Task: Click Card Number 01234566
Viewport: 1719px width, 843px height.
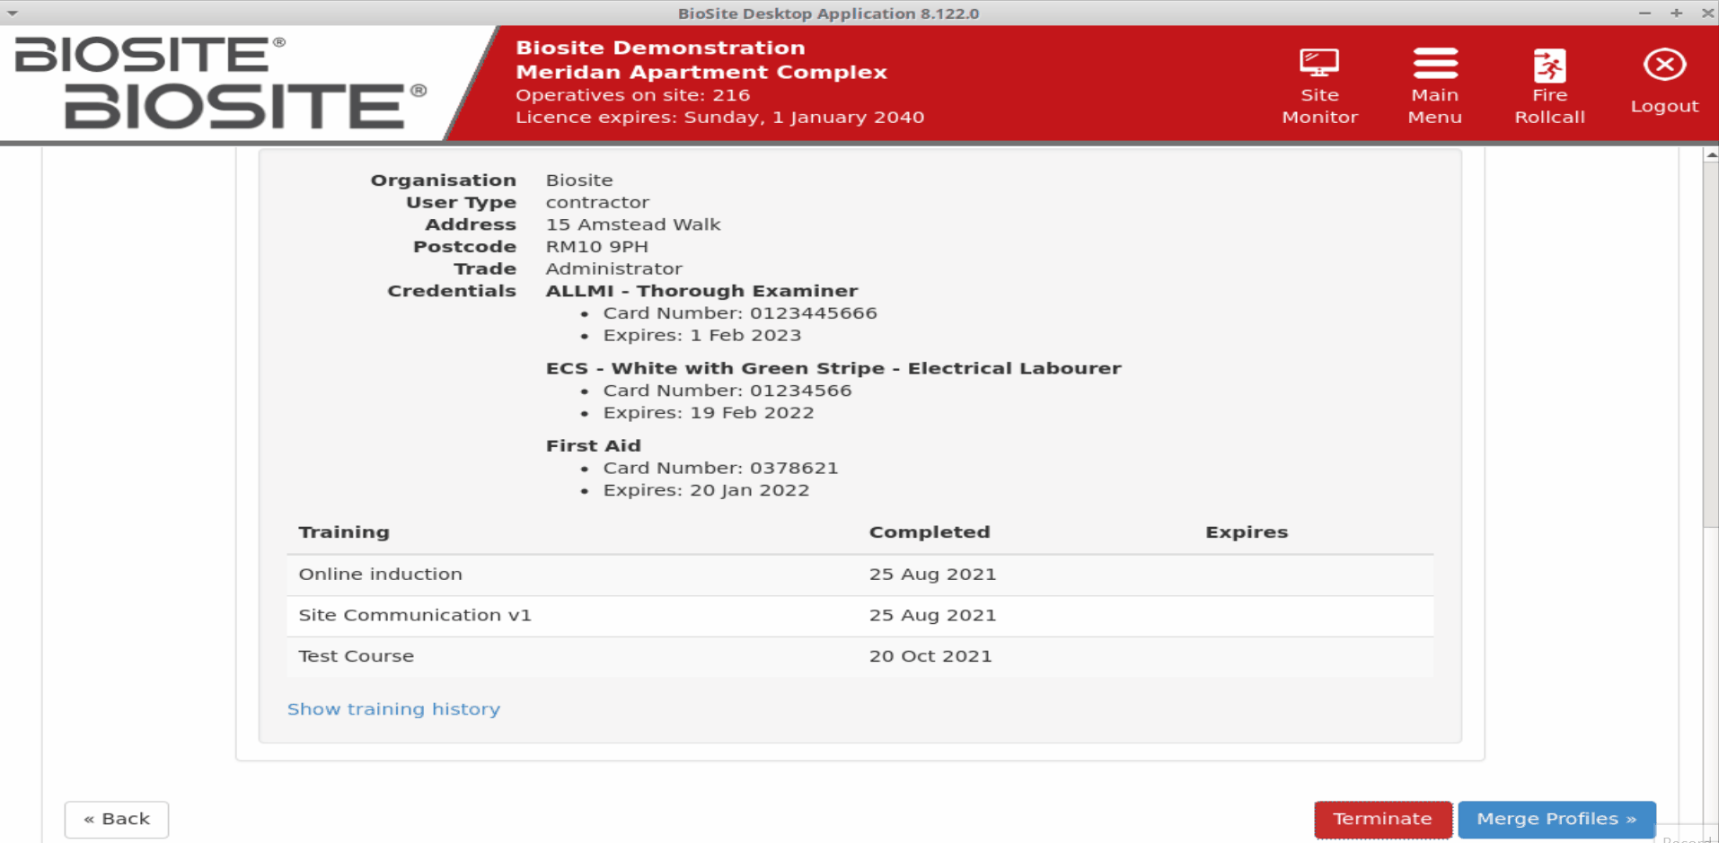Action: 727,391
